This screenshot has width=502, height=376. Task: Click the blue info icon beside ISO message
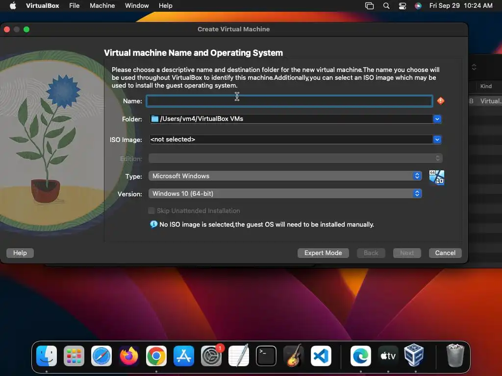(x=153, y=224)
